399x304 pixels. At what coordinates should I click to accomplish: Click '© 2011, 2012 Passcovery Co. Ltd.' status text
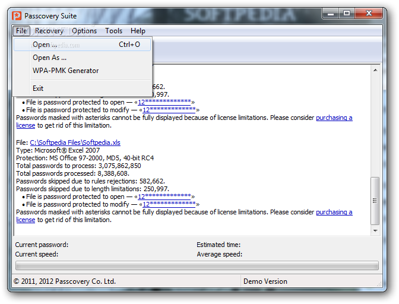point(65,281)
